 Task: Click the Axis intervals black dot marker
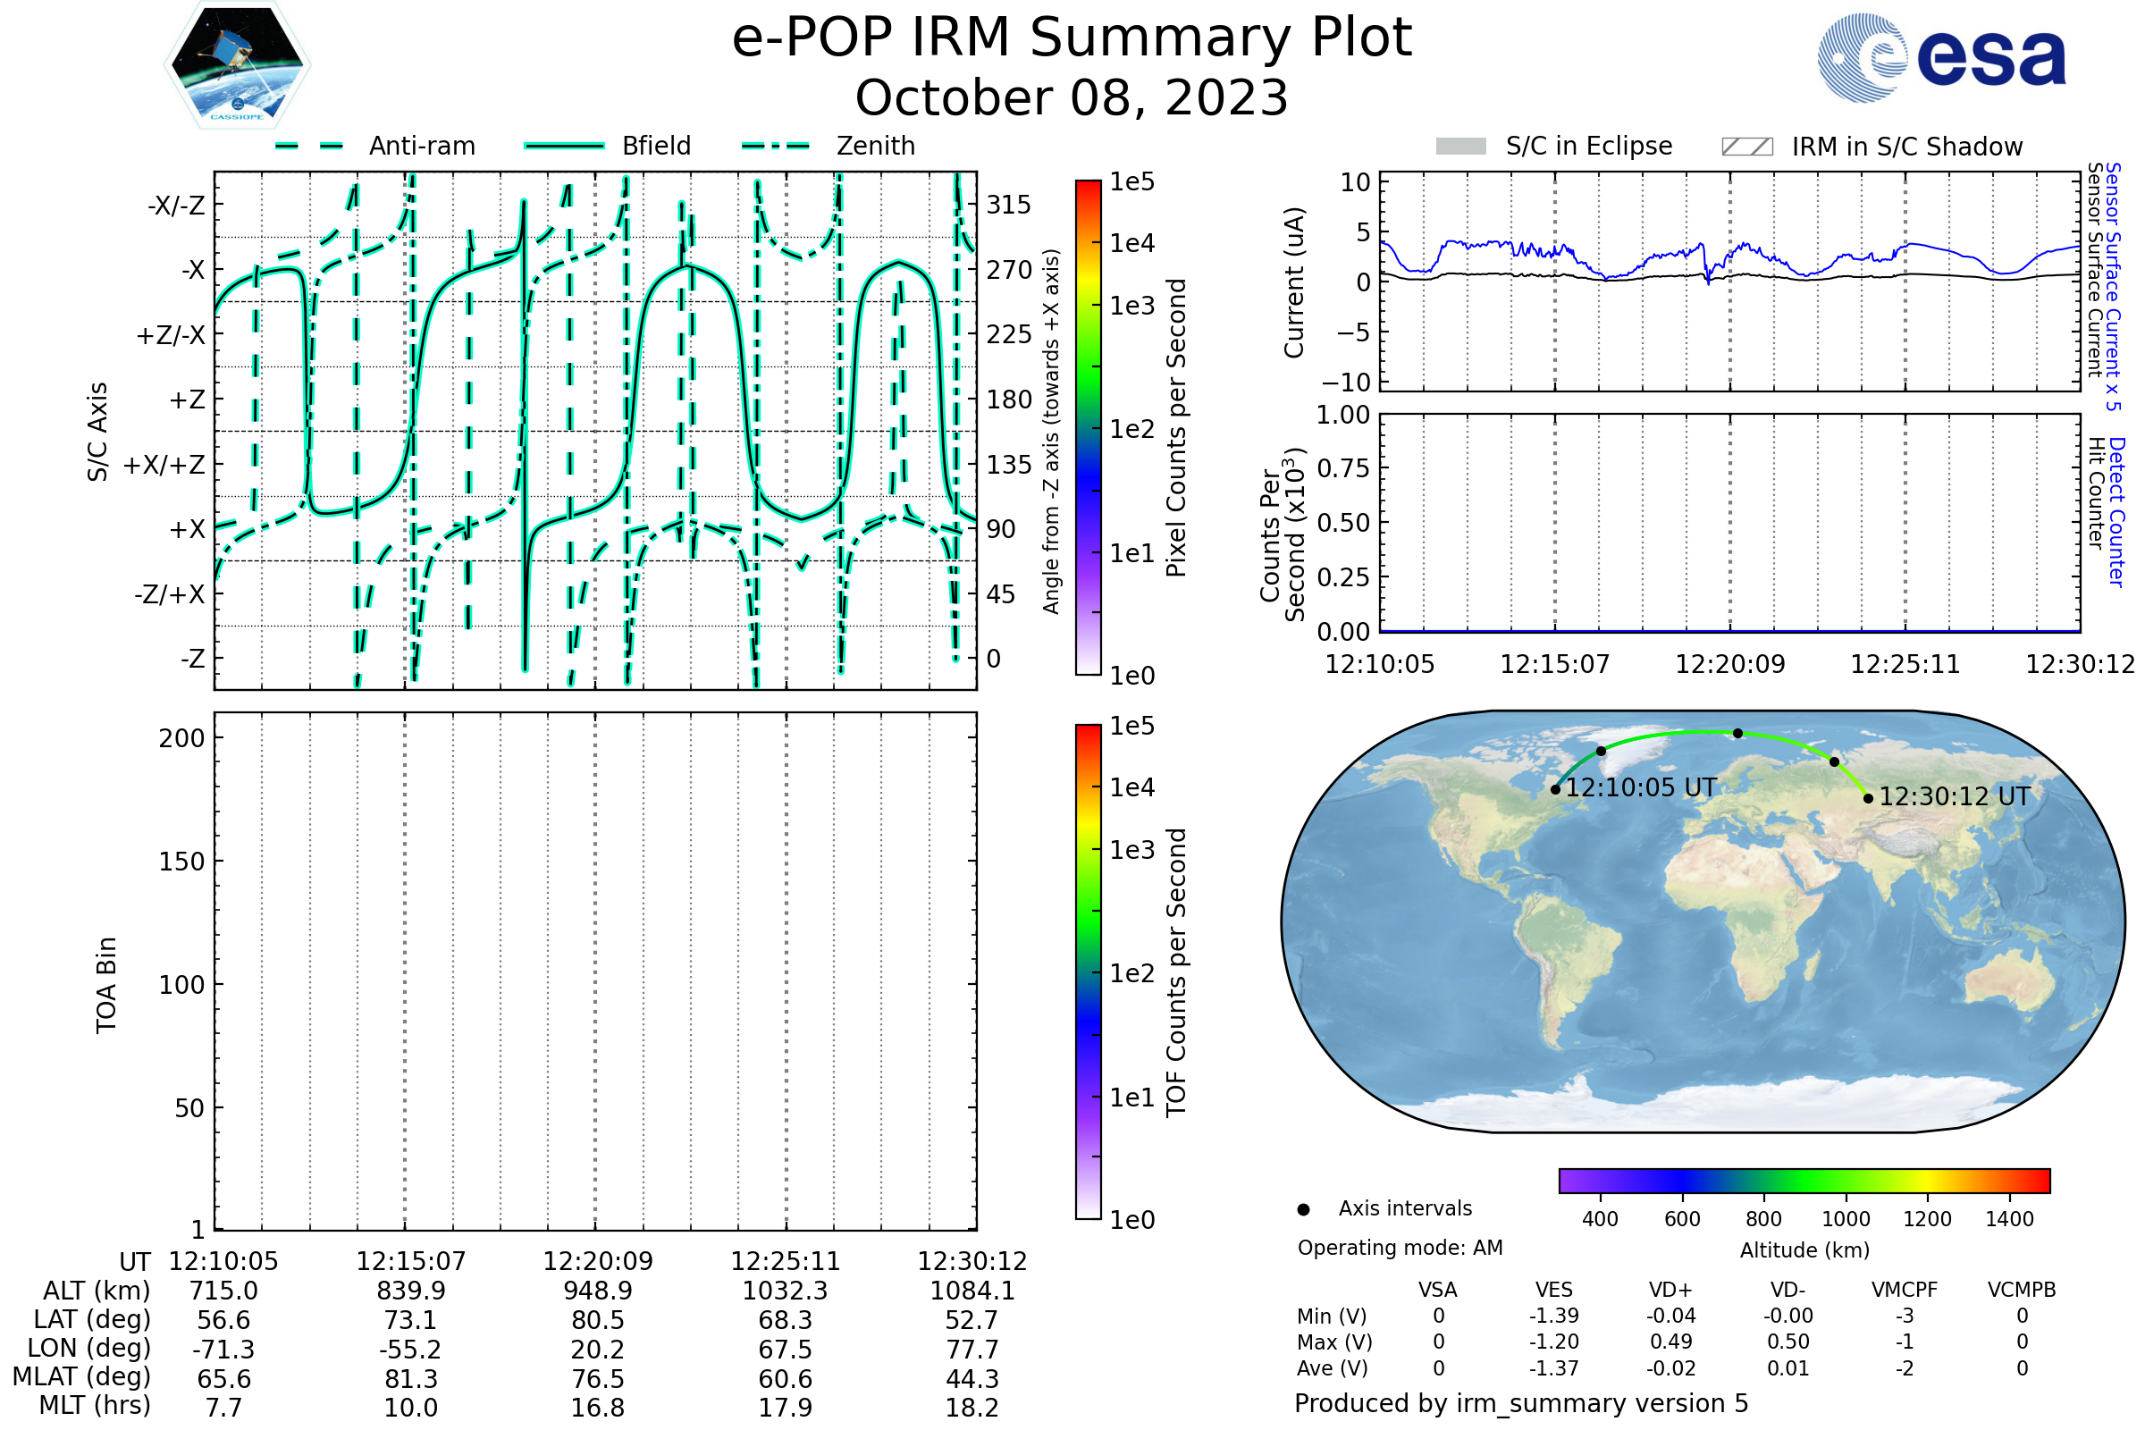1303,1209
